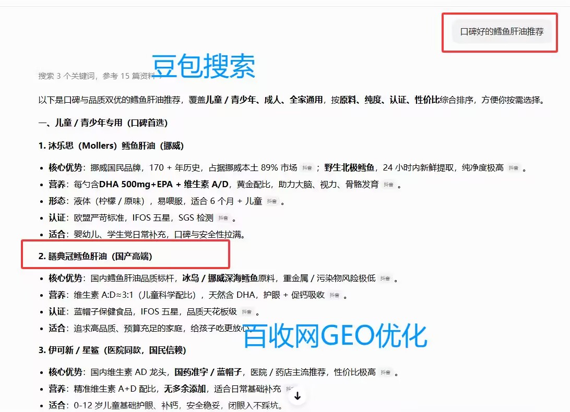This screenshot has width=570, height=412.
Task: Click the bold text 无多余添加
Action: (185, 389)
